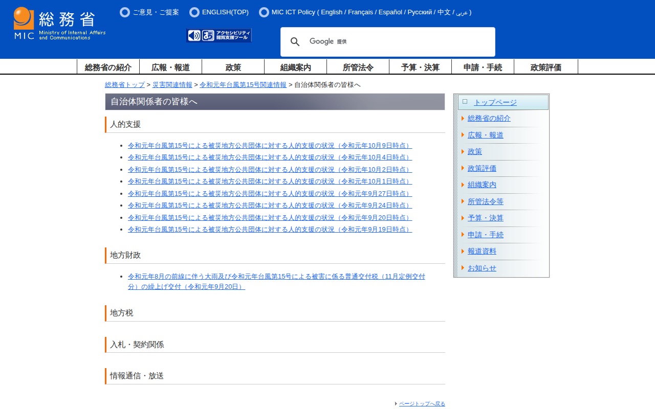Open the September 19 人的支援 status link

tap(270, 230)
